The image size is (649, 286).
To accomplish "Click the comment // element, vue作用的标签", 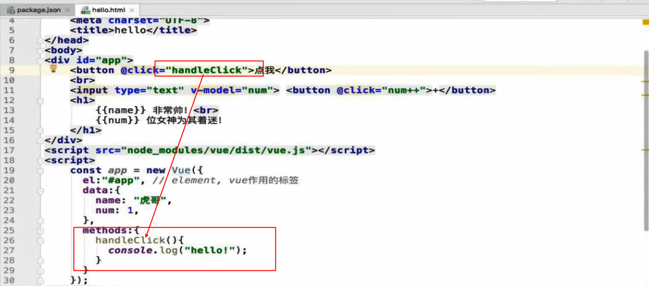I will pyautogui.click(x=225, y=180).
